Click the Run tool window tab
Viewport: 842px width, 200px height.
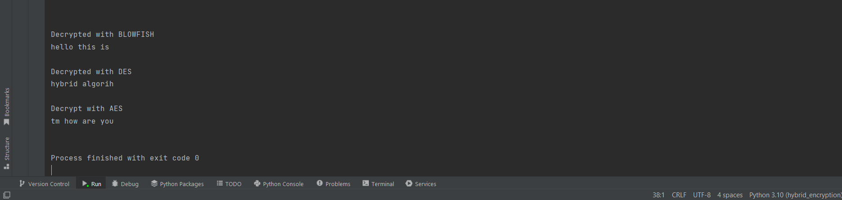92,184
